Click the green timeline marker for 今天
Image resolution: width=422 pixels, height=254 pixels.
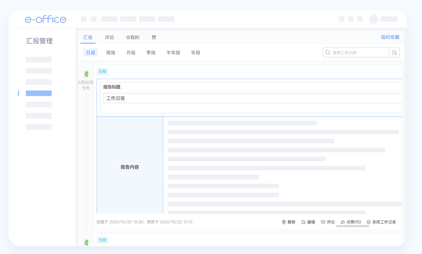(86, 74)
